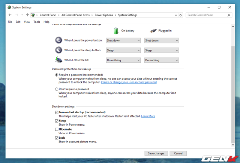The width and height of the screenshot is (240, 163).
Task: Refresh the Control Panel page
Action: [x=181, y=15]
